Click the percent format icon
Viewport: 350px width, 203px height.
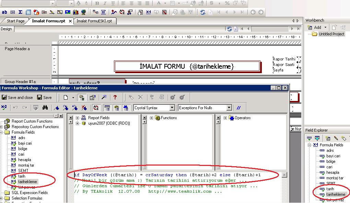pos(227,3)
